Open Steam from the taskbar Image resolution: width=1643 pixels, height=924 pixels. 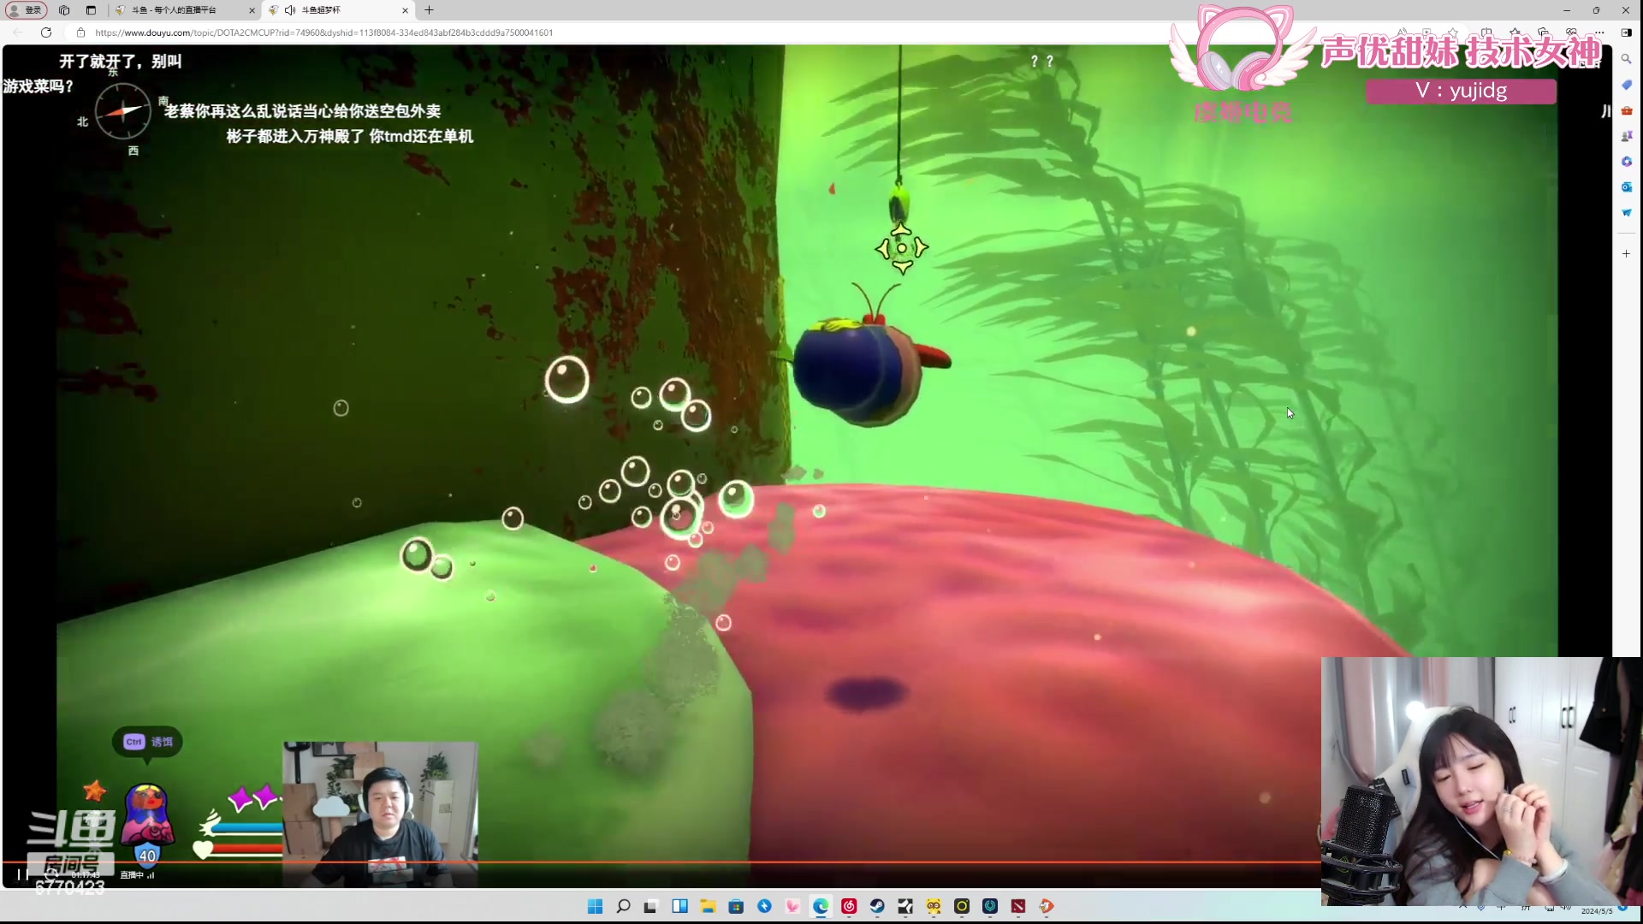coord(877,906)
